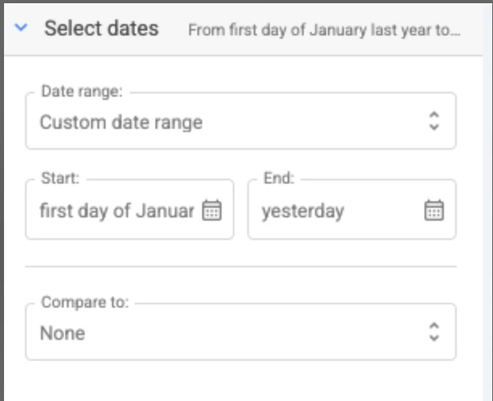
Task: Click the "None" value in Compare to
Action: (62, 333)
